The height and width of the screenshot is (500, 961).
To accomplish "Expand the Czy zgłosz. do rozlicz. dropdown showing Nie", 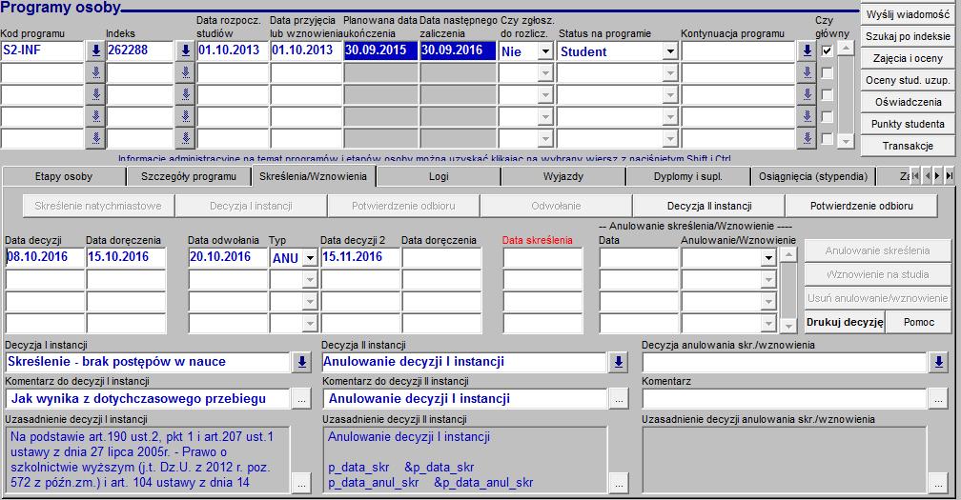I will pos(545,51).
